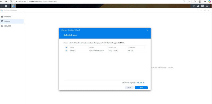The width and height of the screenshot is (212, 104).
Task: Click the estimated capacity info icon
Action: click(143, 83)
